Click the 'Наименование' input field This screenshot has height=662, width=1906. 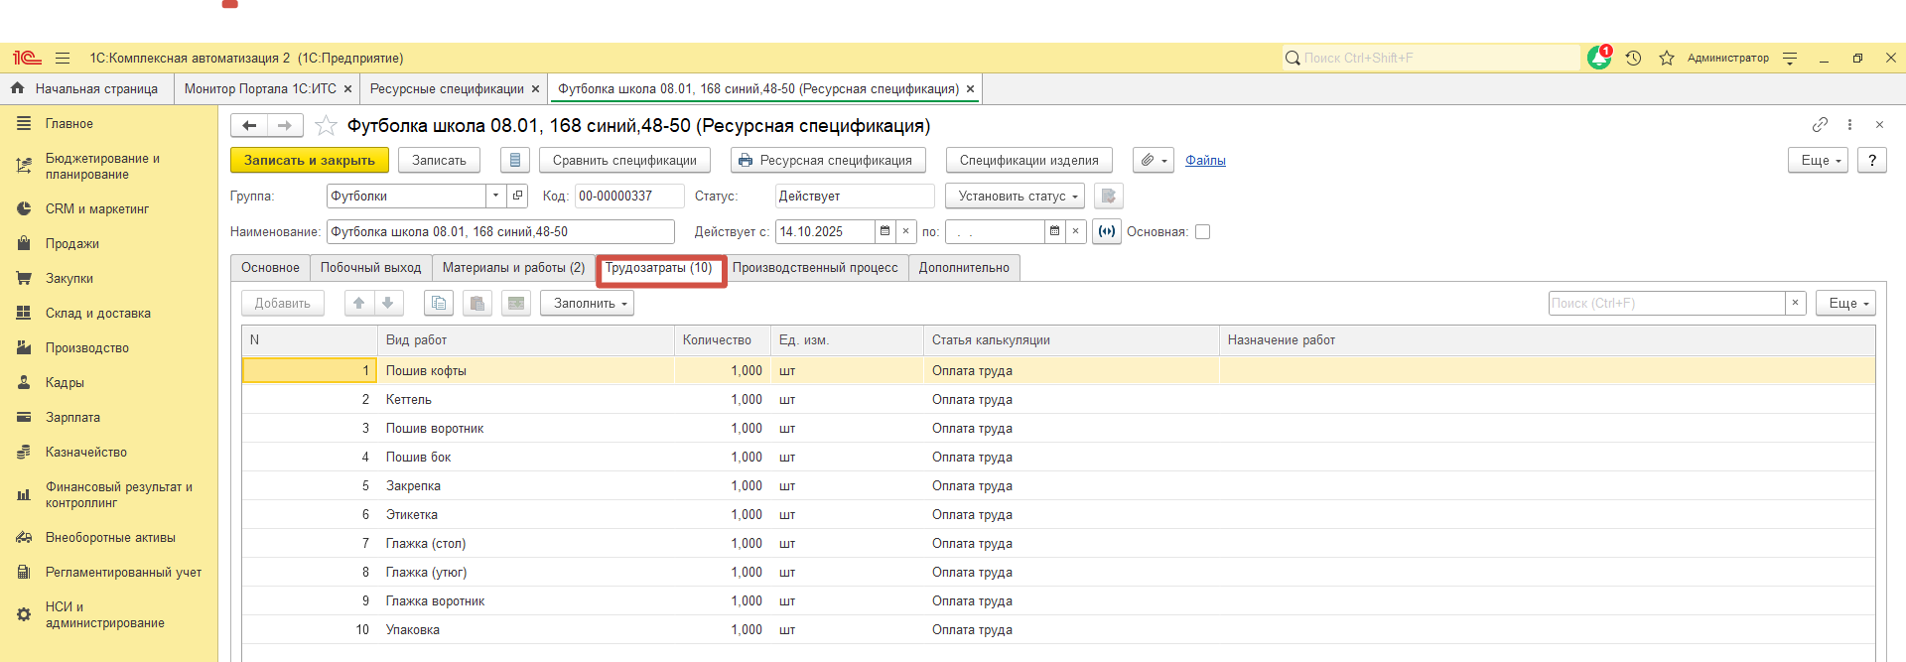500,232
